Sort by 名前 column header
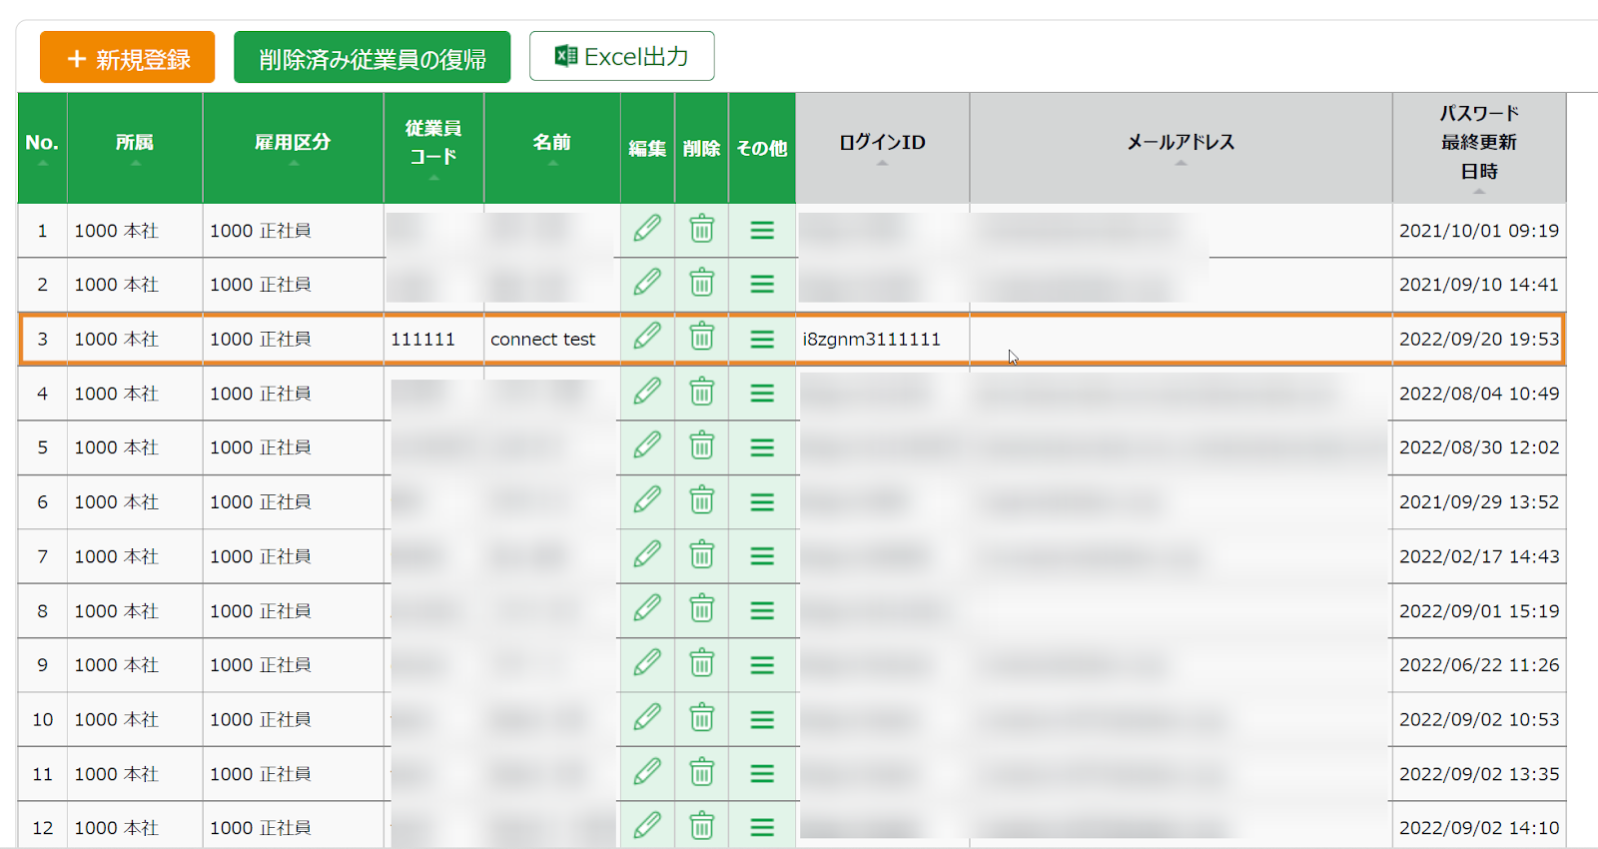Viewport: 1598px width, 849px height. tap(552, 148)
